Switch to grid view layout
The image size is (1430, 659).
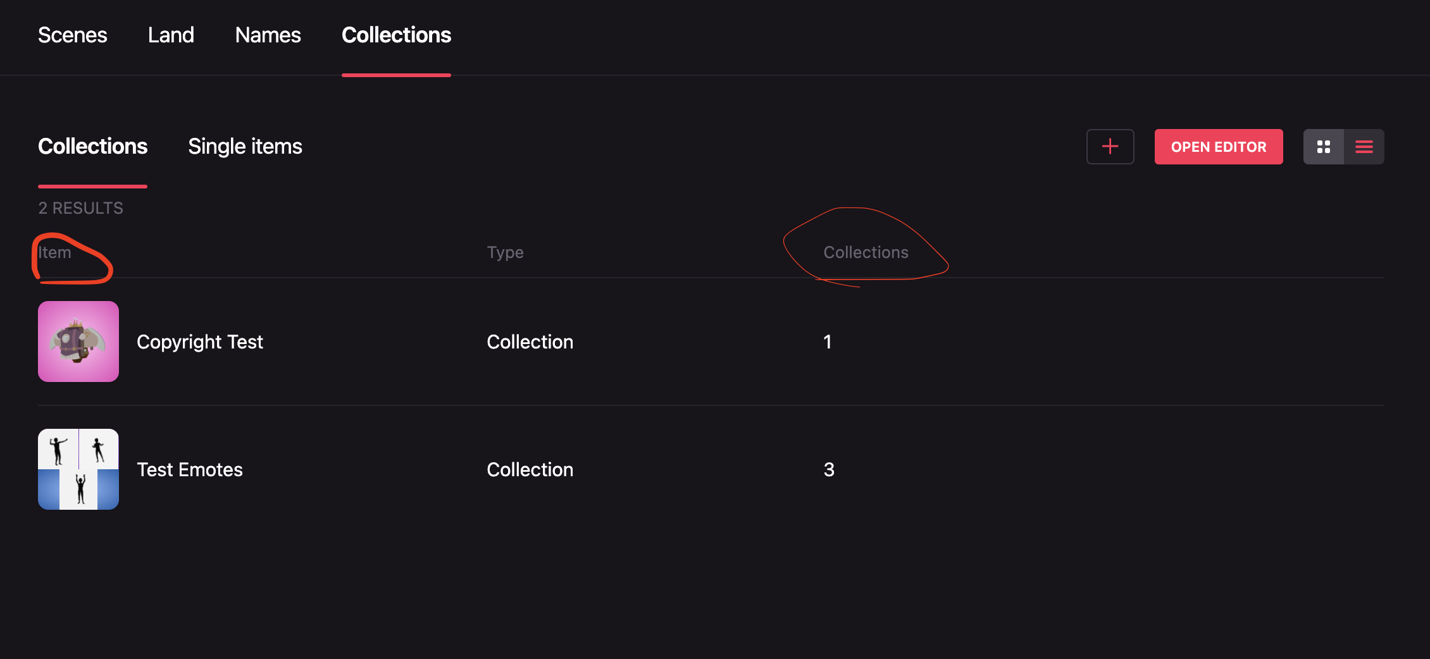tap(1324, 146)
